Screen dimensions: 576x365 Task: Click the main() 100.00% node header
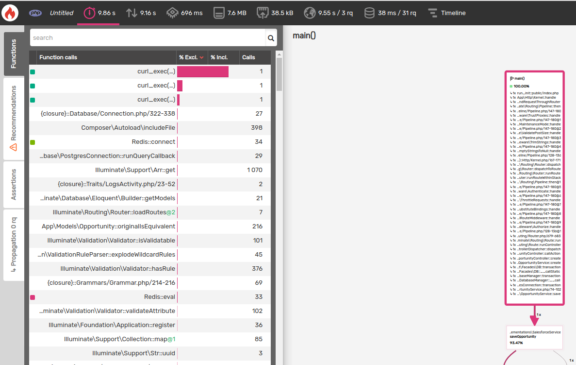[519, 83]
